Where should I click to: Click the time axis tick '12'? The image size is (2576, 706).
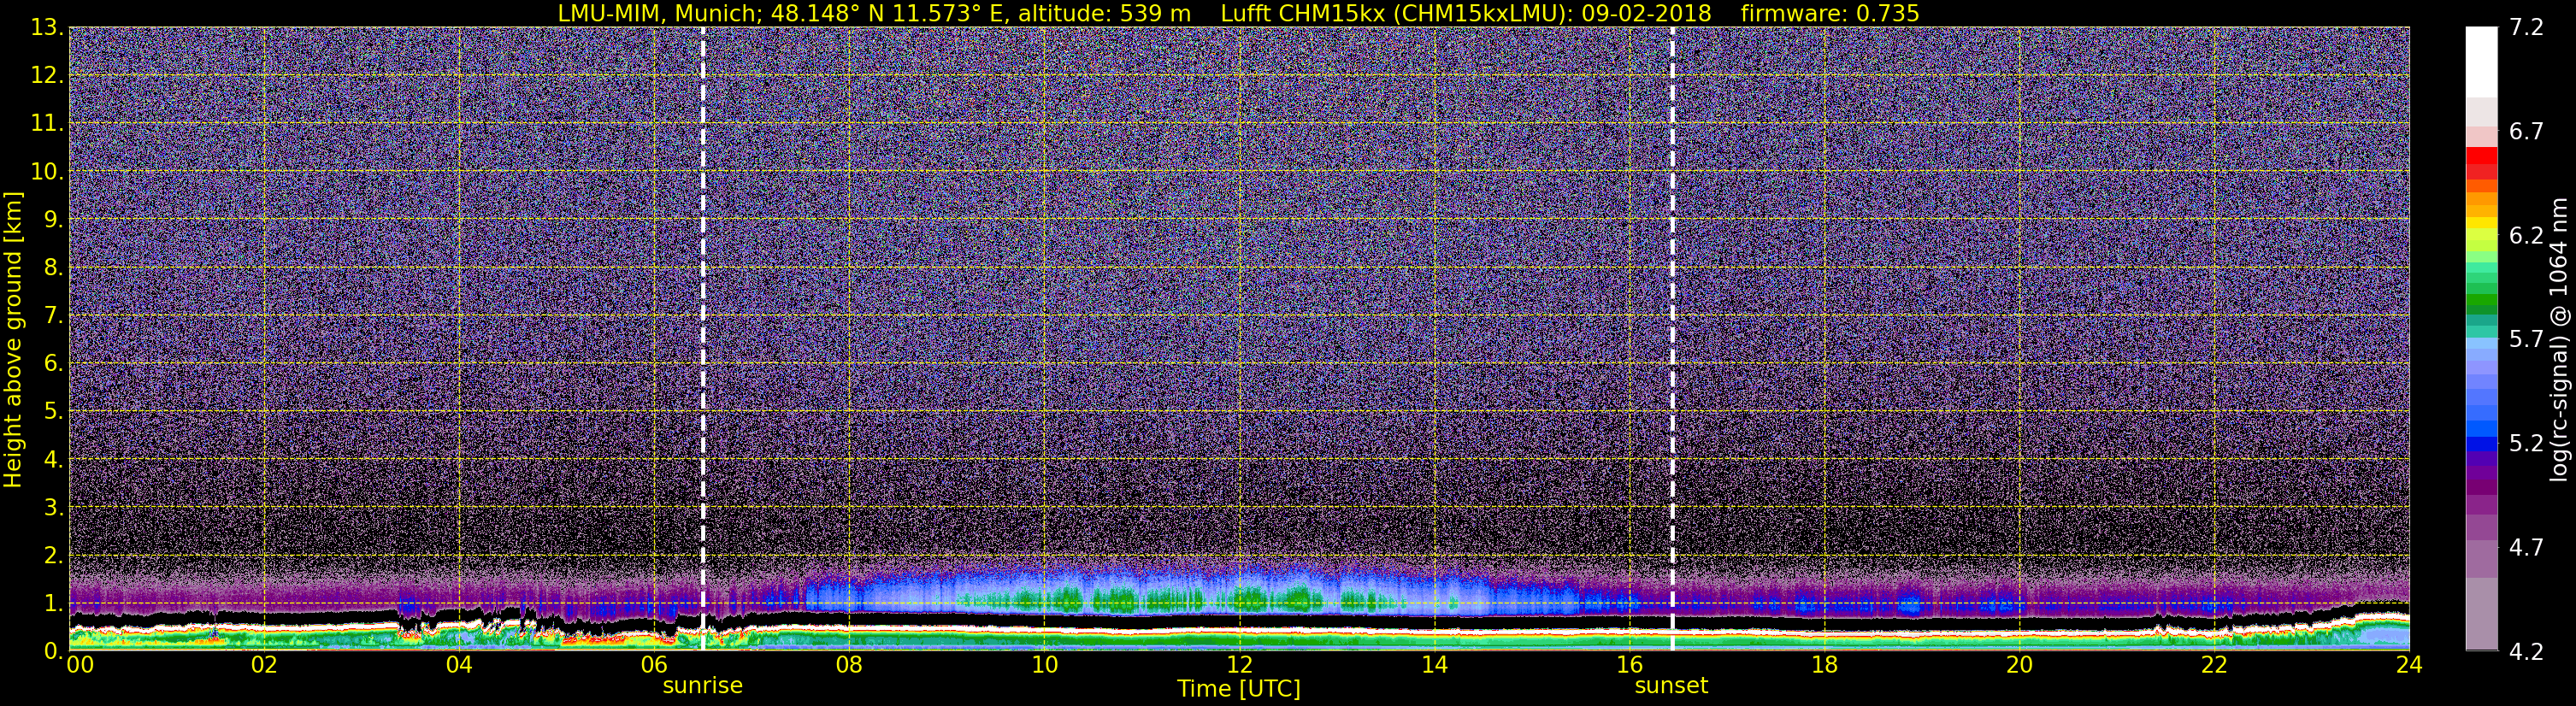click(x=1239, y=665)
